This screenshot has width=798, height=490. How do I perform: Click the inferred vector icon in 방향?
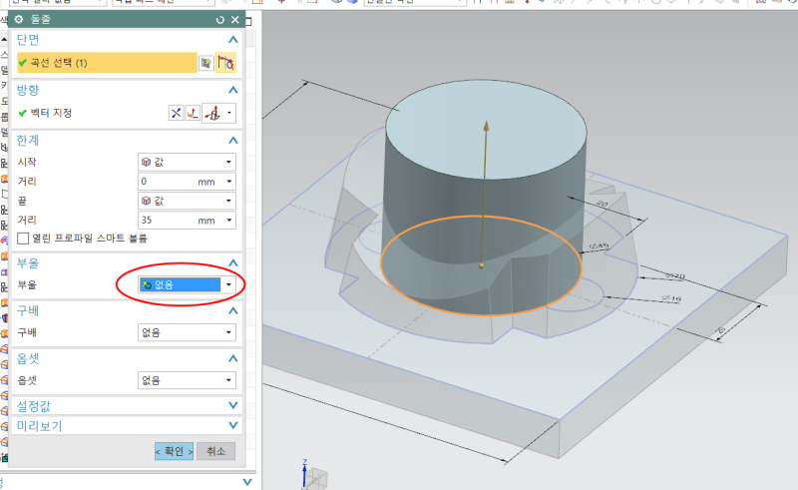(211, 113)
